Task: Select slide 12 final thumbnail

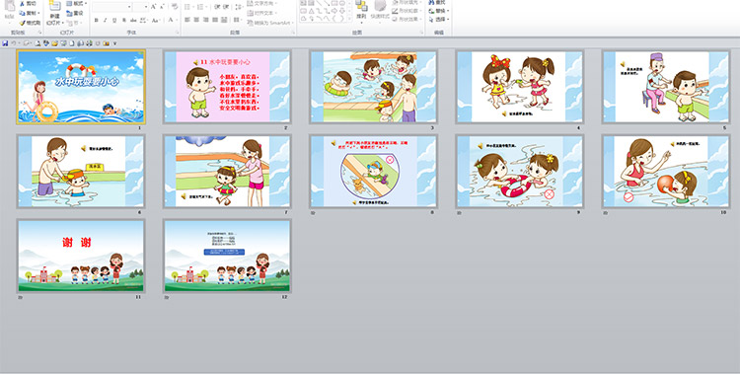Action: [227, 256]
